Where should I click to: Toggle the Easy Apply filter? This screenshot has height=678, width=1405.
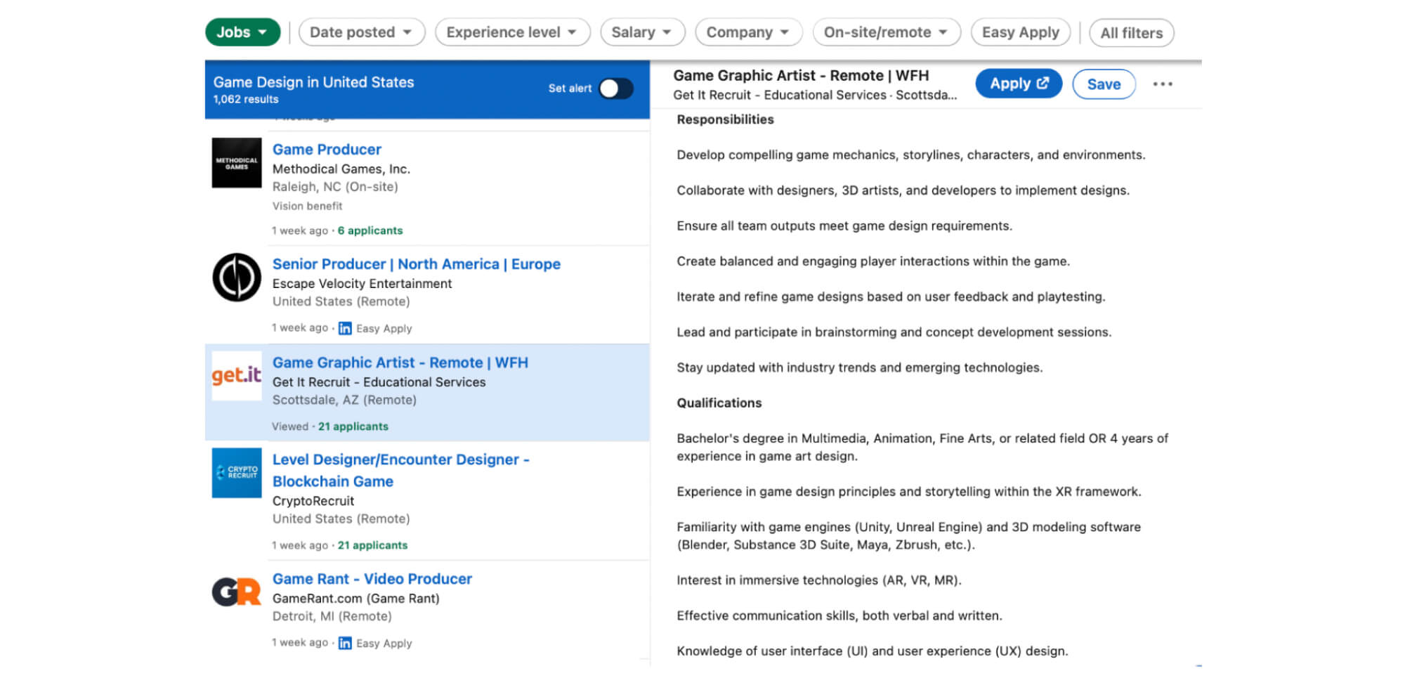tap(1020, 32)
